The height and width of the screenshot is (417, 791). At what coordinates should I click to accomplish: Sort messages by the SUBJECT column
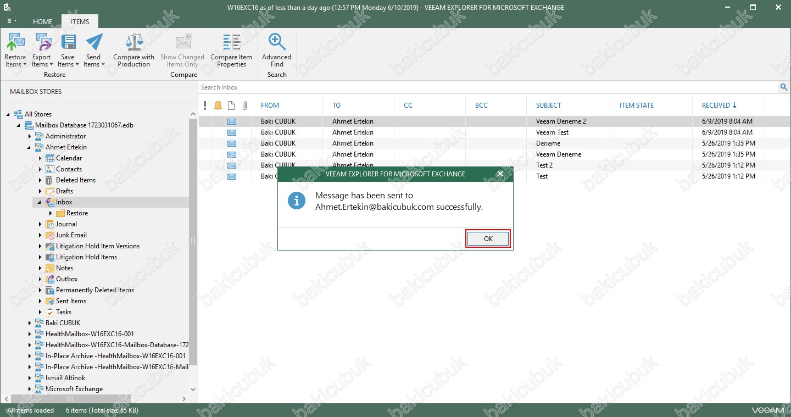click(x=549, y=105)
